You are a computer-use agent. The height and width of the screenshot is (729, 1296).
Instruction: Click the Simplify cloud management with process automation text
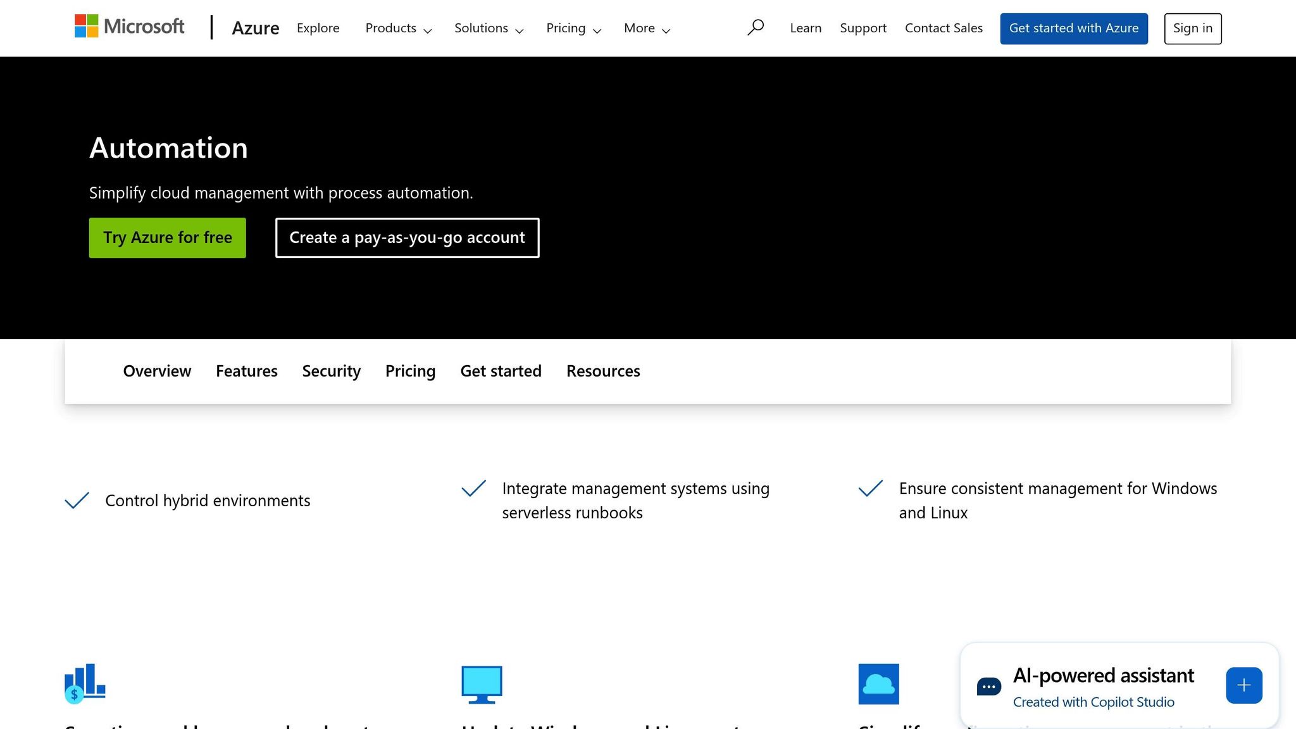pyautogui.click(x=281, y=193)
